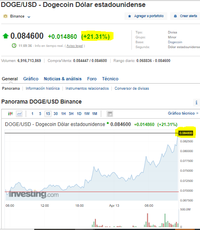Click the info icon beside Panorama heading

click(196, 102)
